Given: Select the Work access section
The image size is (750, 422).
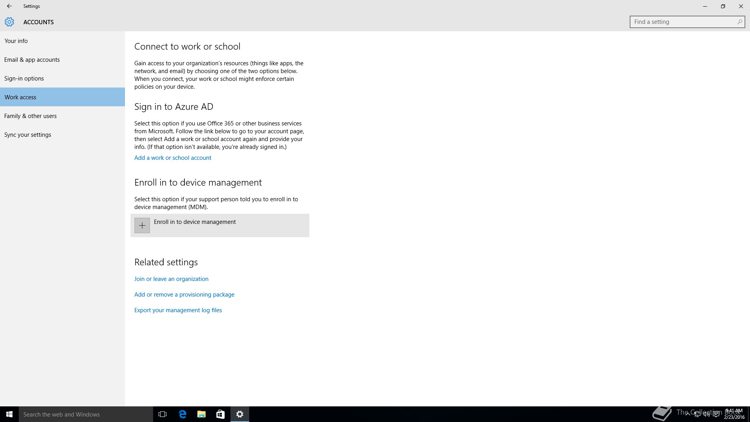Looking at the screenshot, I should (62, 97).
